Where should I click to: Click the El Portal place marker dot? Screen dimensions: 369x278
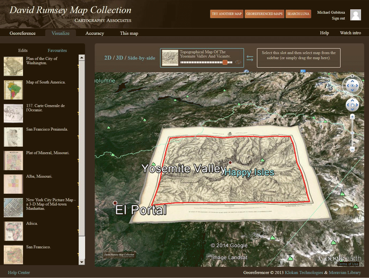(115, 203)
